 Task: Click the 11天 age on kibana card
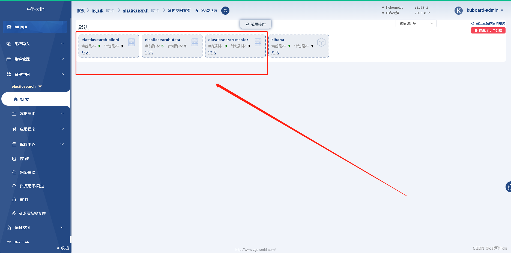coord(275,52)
